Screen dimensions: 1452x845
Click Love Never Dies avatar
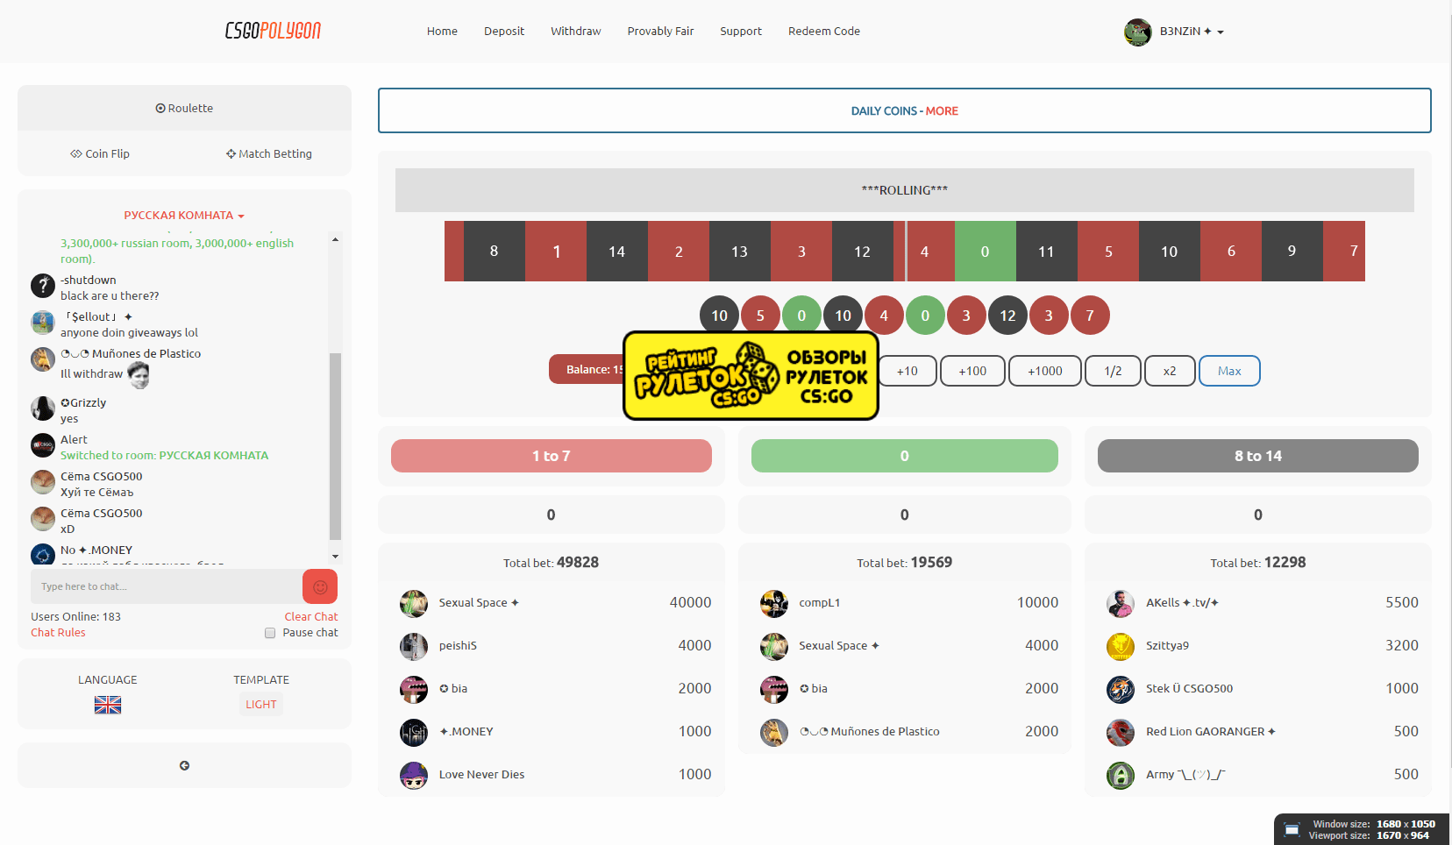[x=414, y=775]
